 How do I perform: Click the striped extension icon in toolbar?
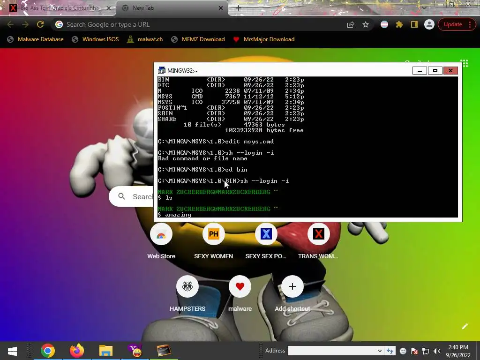point(384,24)
